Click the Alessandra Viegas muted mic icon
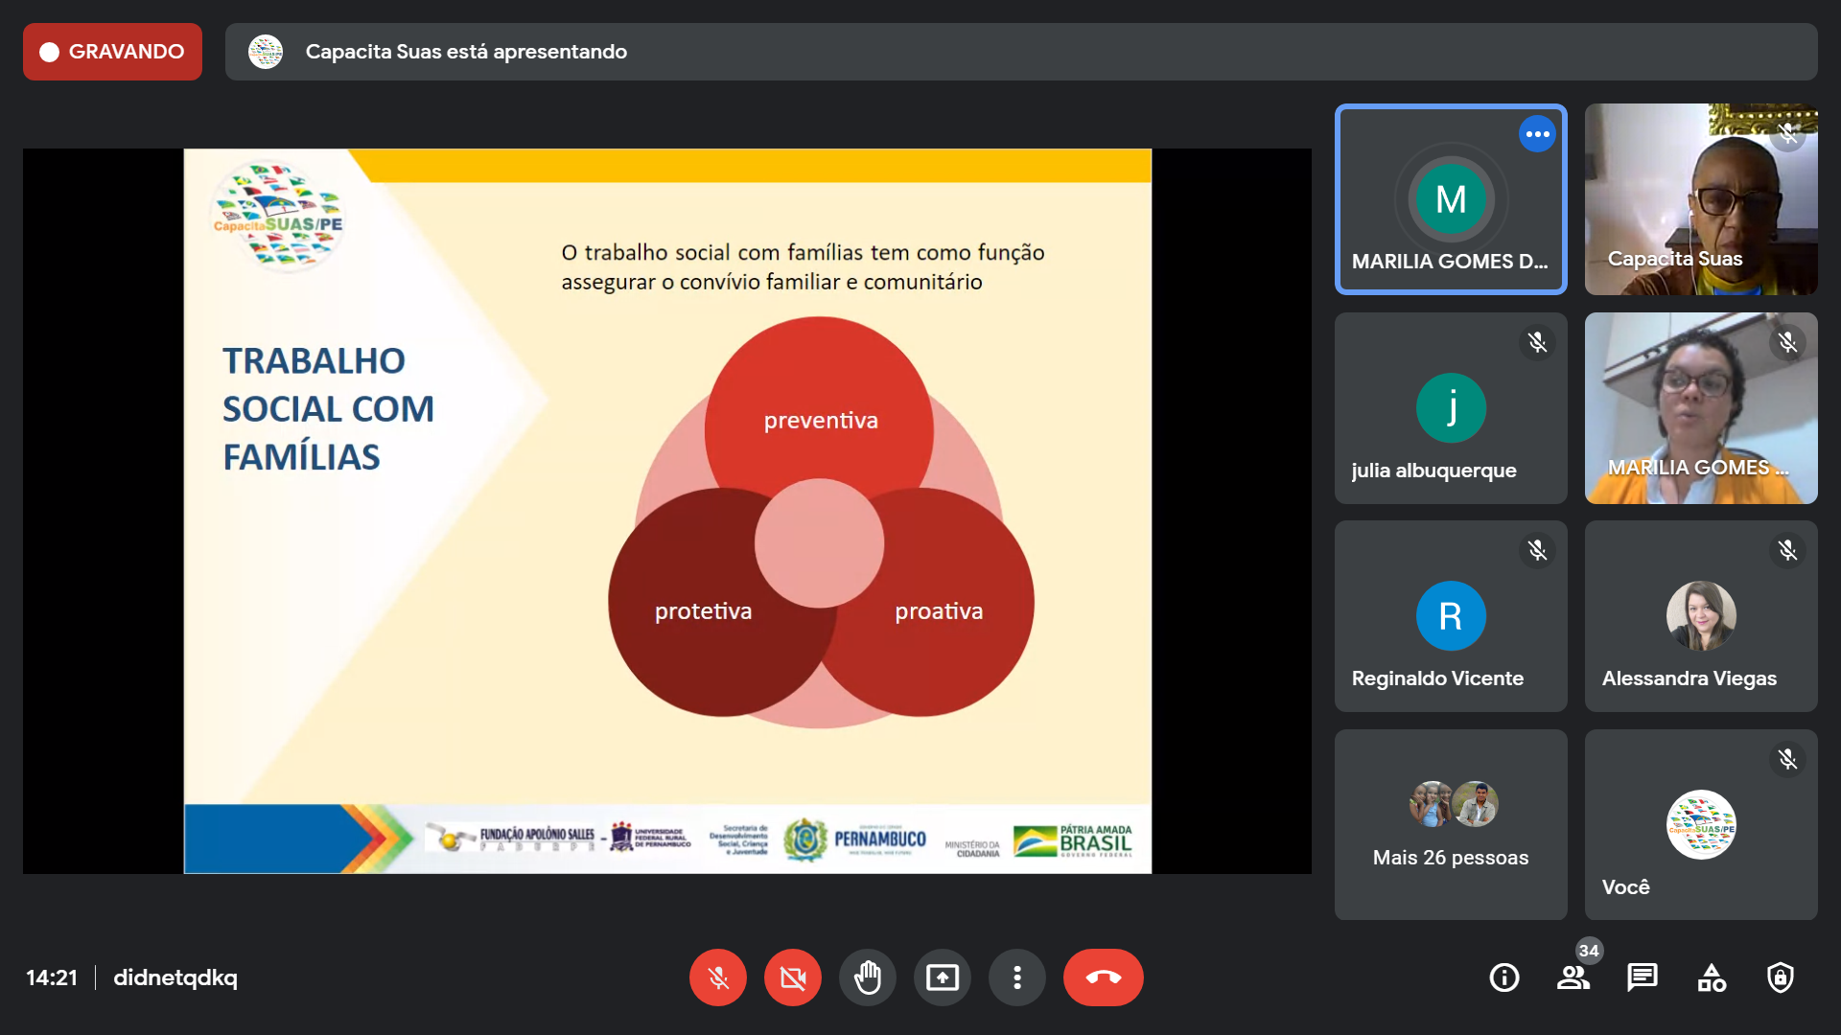The height and width of the screenshot is (1035, 1841). 1787,550
